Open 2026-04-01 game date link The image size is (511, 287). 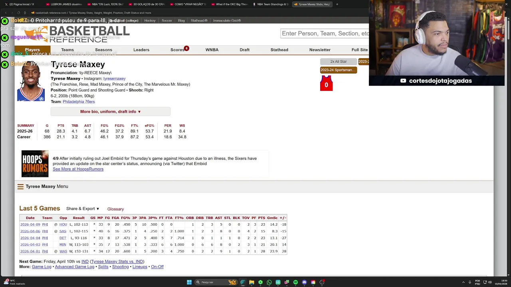[x=30, y=252]
